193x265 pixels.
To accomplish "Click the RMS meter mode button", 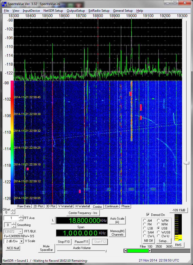I will (x=178, y=245).
